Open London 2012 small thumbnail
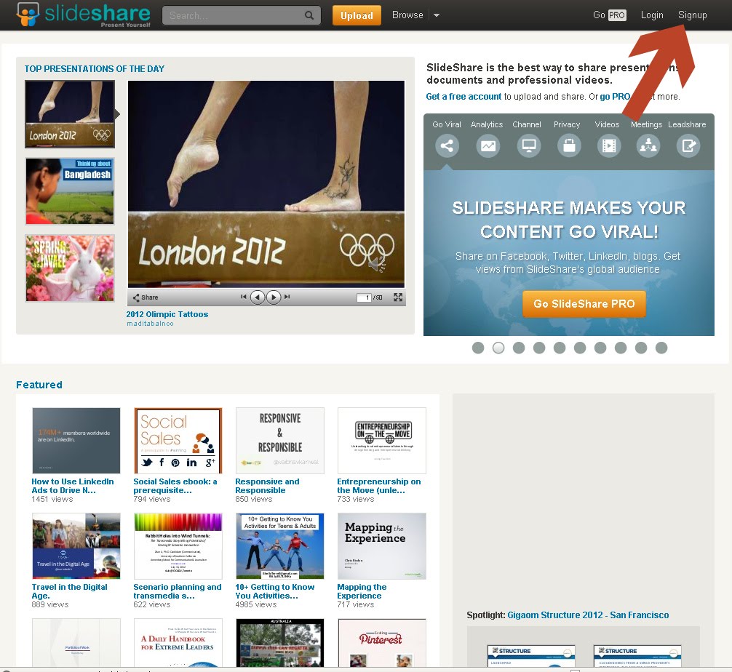The width and height of the screenshot is (732, 672). coord(70,114)
